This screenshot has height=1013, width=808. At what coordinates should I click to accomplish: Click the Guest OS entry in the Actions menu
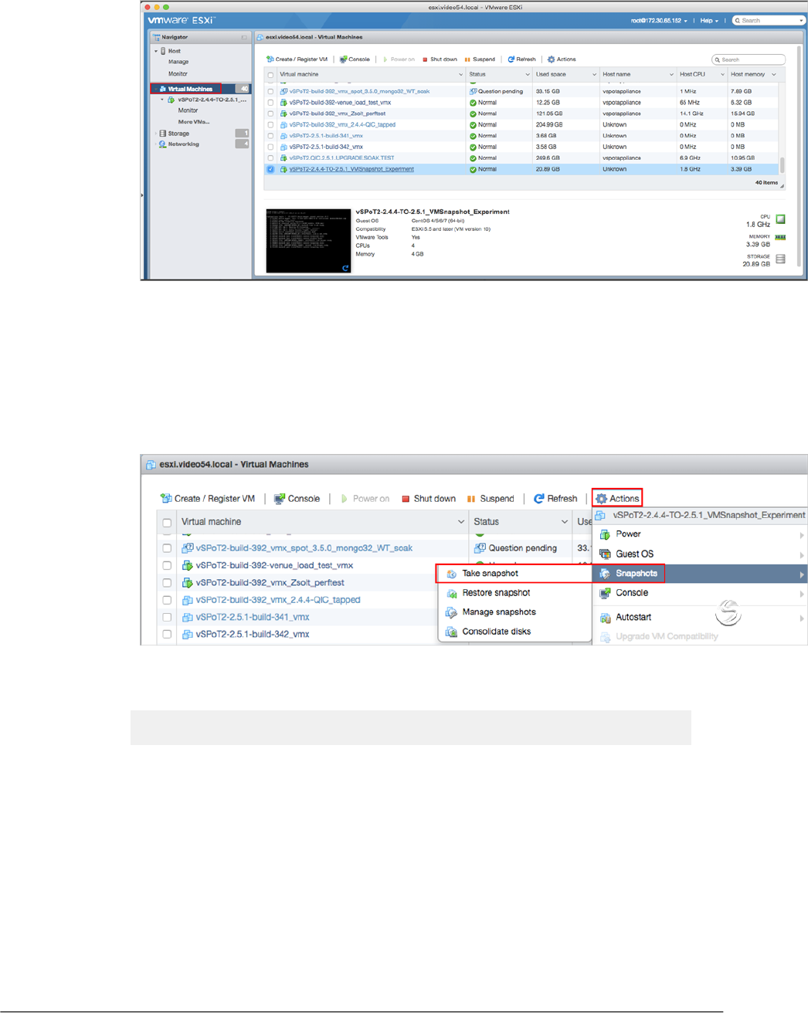[x=700, y=554]
